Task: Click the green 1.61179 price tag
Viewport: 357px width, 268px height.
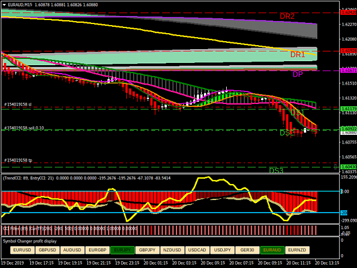Action: (x=348, y=109)
